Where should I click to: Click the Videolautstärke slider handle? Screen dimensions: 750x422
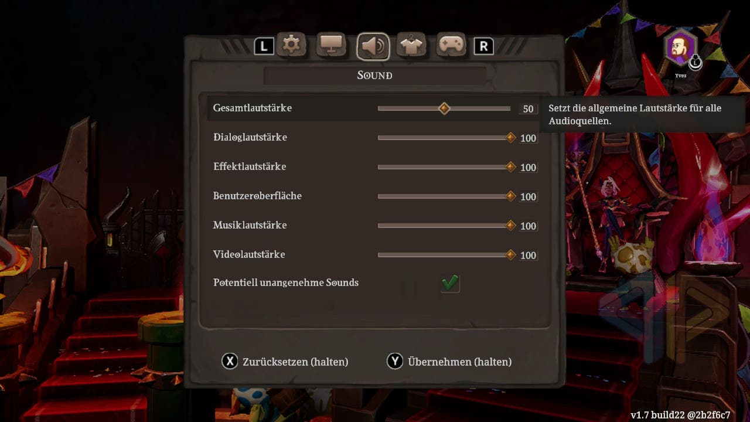(x=510, y=255)
